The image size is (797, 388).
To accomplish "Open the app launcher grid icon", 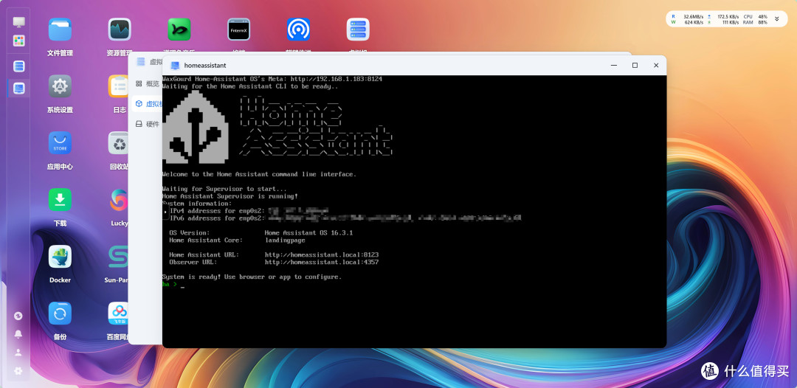I will coord(18,41).
